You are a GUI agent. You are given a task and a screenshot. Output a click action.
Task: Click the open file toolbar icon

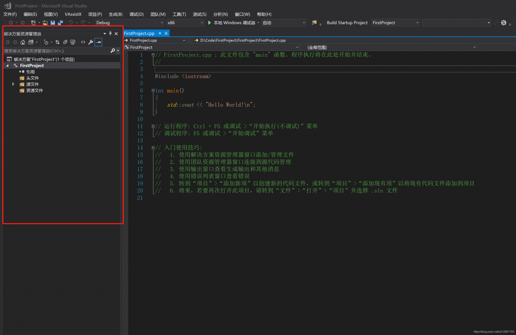click(x=45, y=23)
